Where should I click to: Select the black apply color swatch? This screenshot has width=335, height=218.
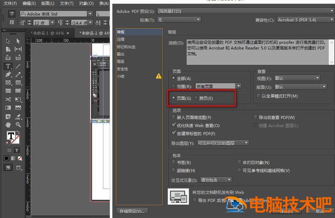pos(6,158)
